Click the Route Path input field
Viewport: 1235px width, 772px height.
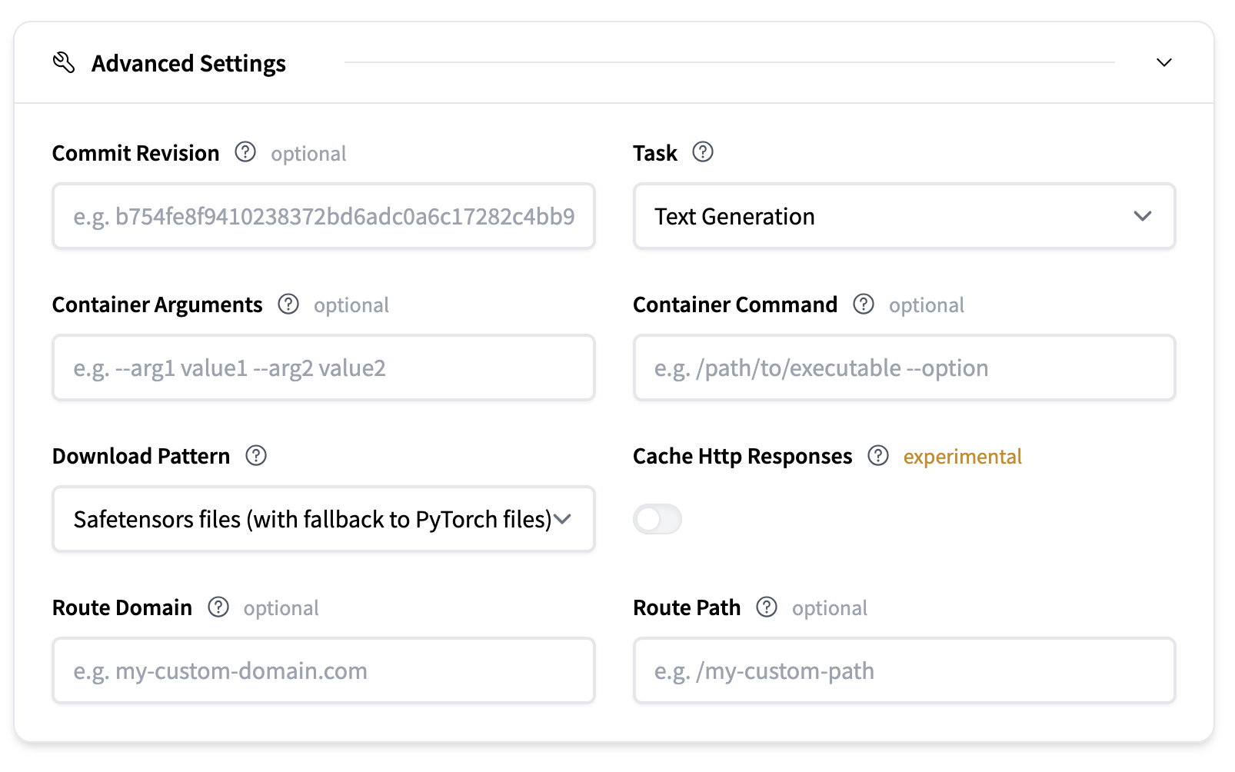tap(904, 671)
